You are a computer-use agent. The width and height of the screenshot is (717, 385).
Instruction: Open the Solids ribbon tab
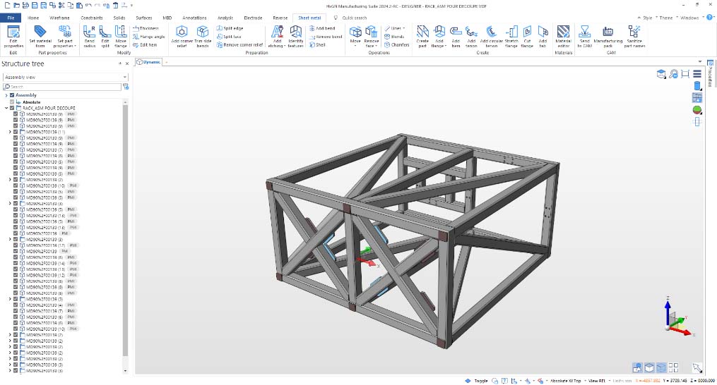tap(119, 18)
